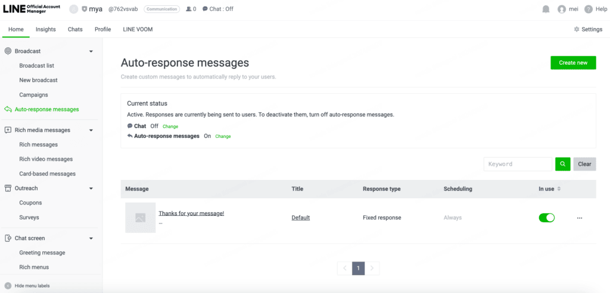Open Campaigns in sidebar
This screenshot has height=293, width=610.
point(33,94)
